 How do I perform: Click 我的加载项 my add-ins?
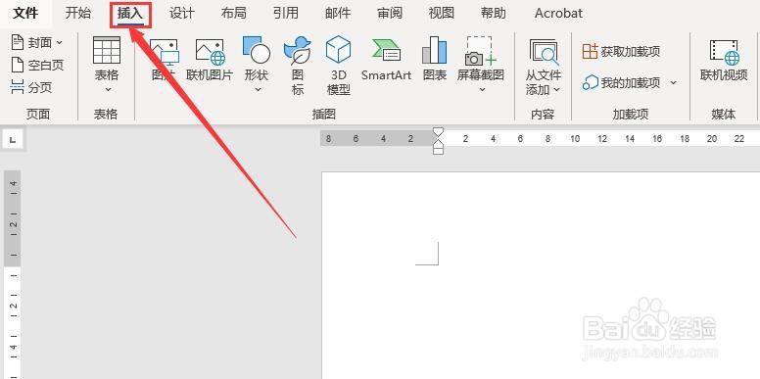621,83
